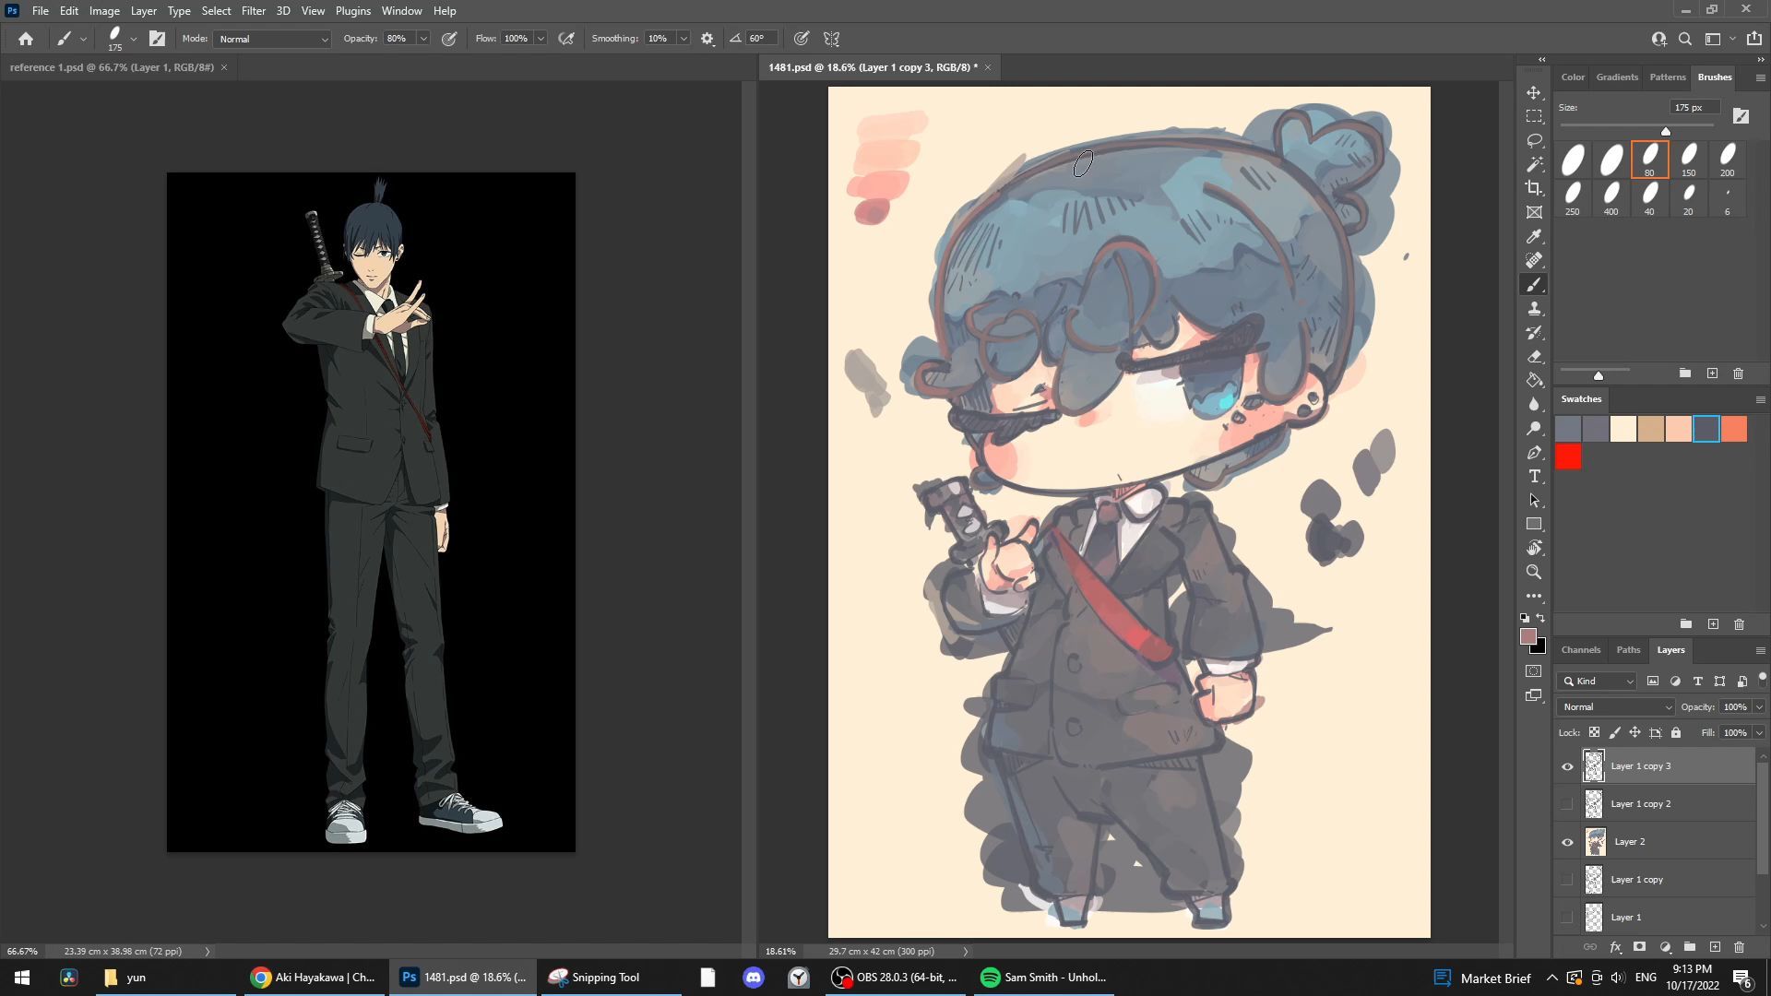Select the Clone Stamp tool

tap(1534, 309)
